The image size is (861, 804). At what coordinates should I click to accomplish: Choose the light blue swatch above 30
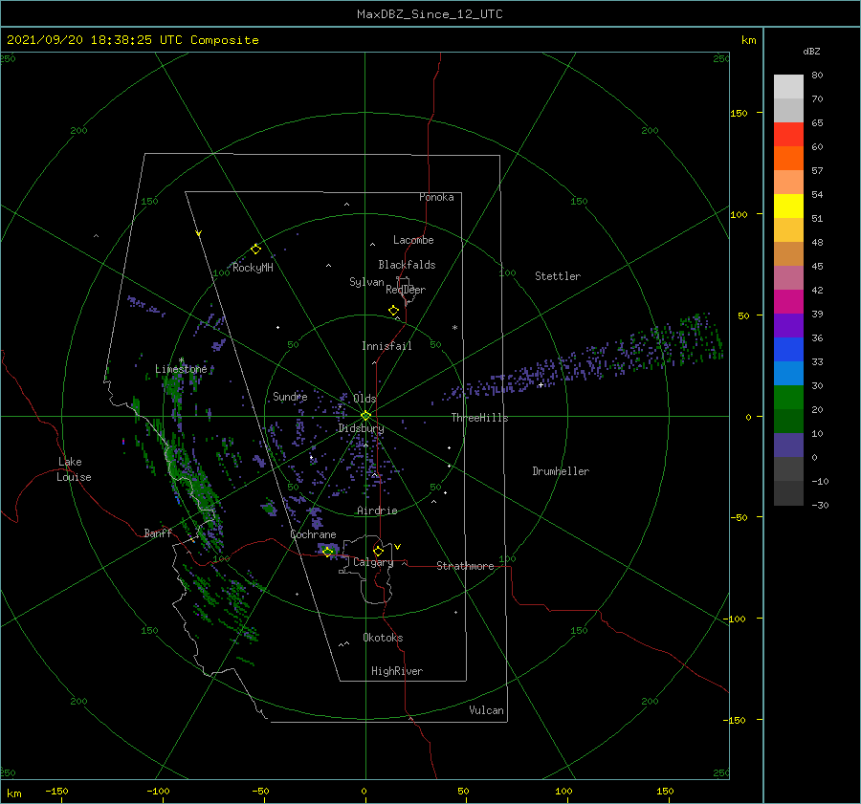coord(788,374)
